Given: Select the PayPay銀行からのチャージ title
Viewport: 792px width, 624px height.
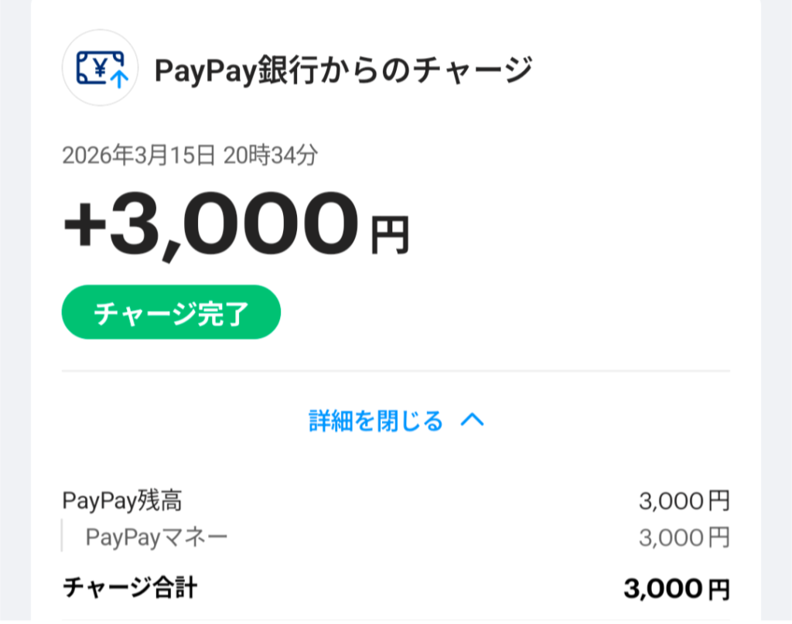Looking at the screenshot, I should coord(343,70).
